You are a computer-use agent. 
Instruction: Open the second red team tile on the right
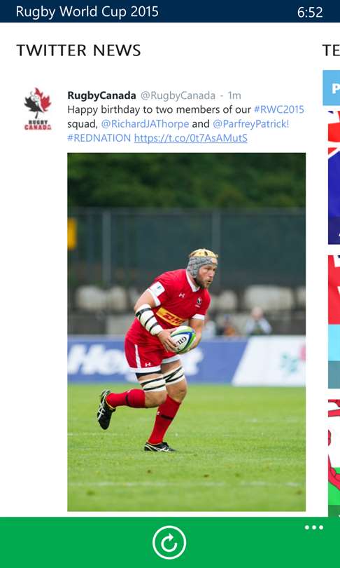[334, 322]
